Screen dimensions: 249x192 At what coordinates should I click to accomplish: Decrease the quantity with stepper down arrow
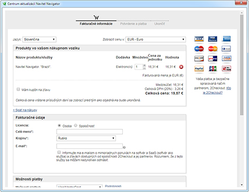[x=145, y=68]
